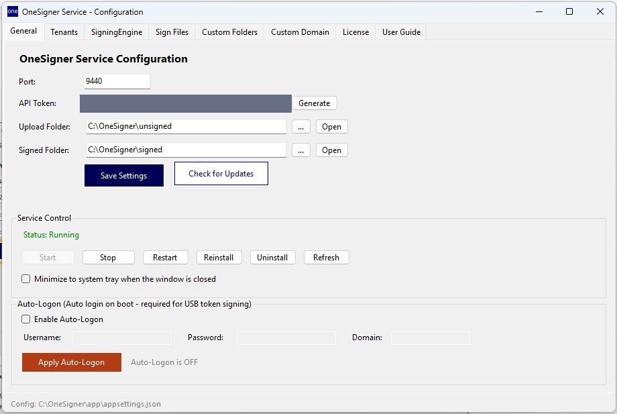Viewport: 617px width, 414px height.
Task: Select the Custom Domain tab
Action: pos(300,32)
